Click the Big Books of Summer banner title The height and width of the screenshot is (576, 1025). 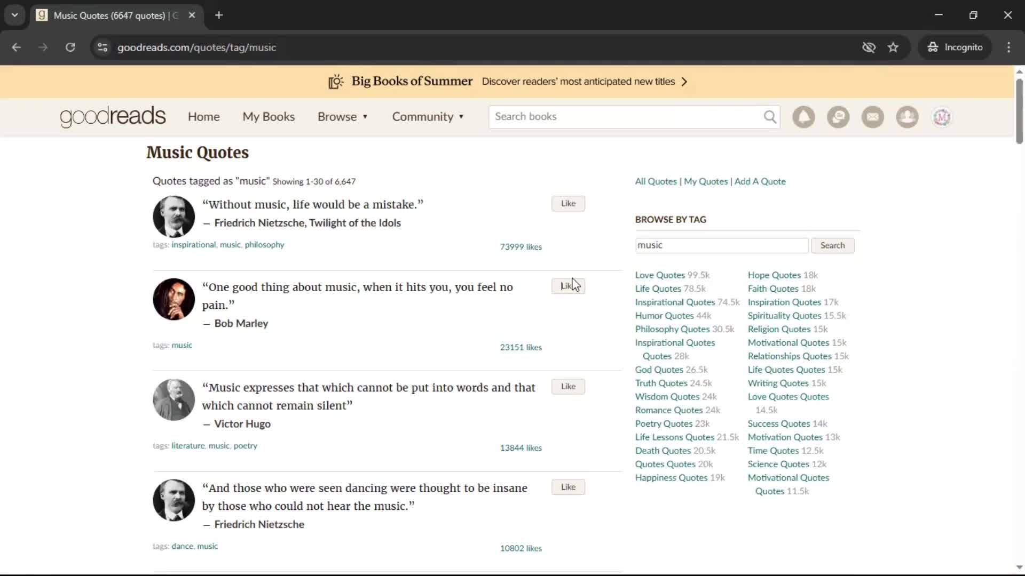coord(412,81)
